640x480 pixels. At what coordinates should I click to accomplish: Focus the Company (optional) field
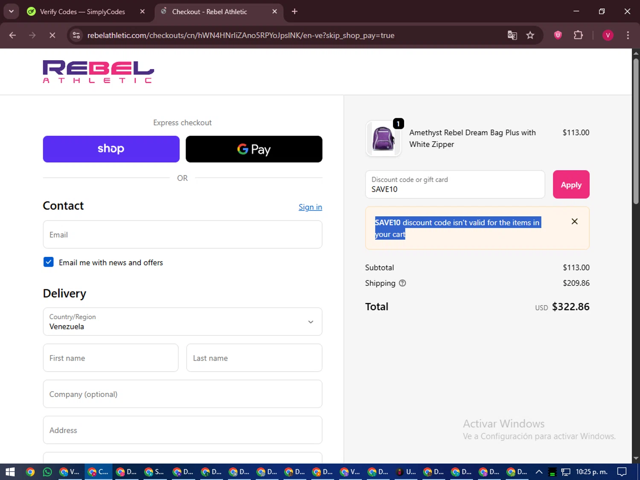[183, 394]
